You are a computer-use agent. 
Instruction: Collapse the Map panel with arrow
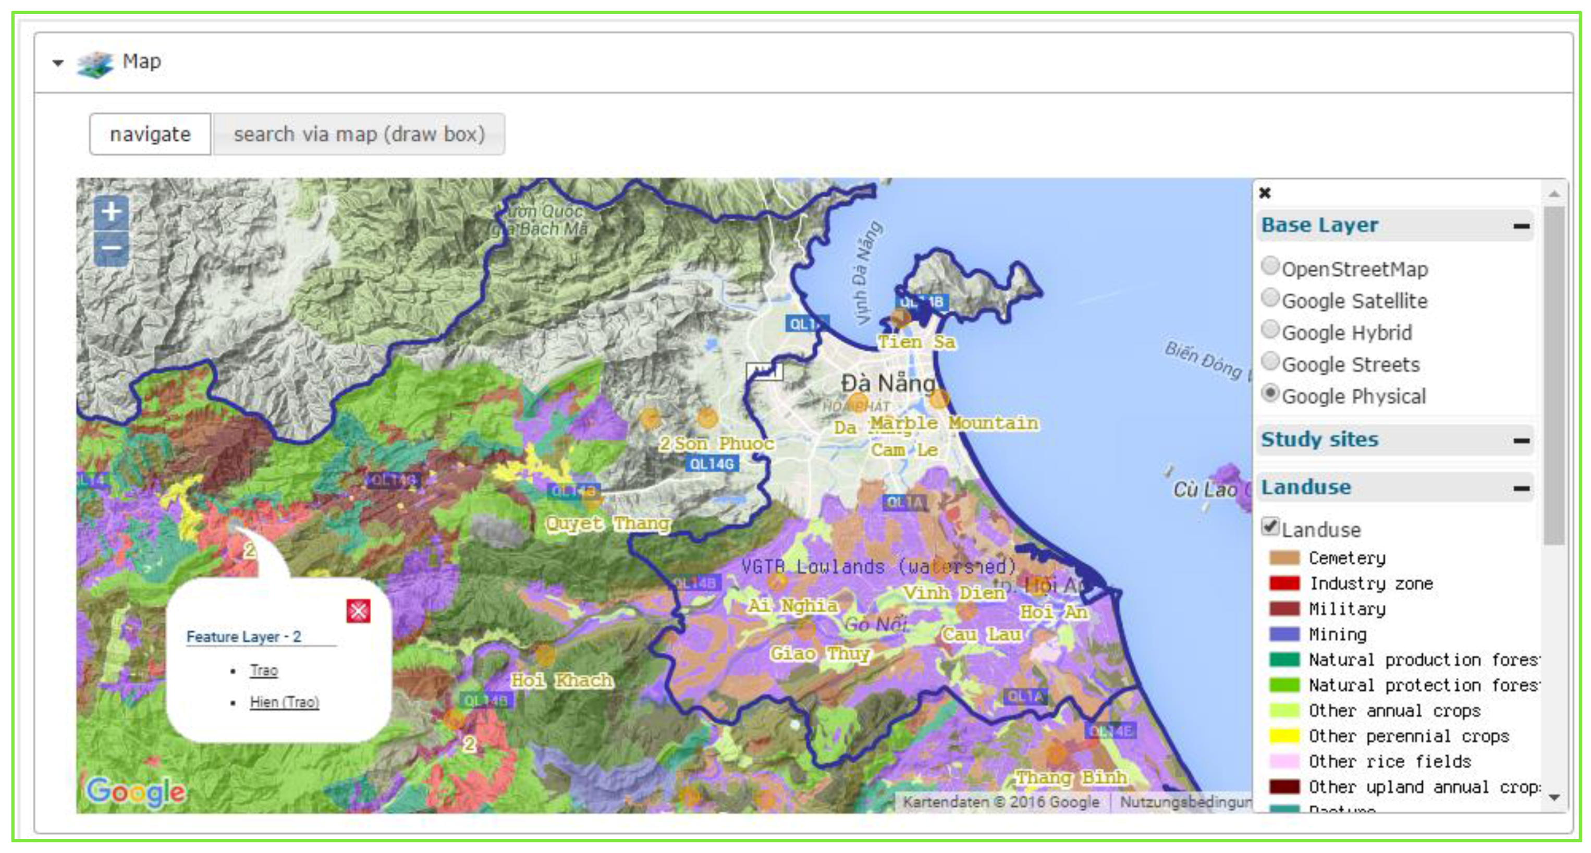click(x=58, y=63)
